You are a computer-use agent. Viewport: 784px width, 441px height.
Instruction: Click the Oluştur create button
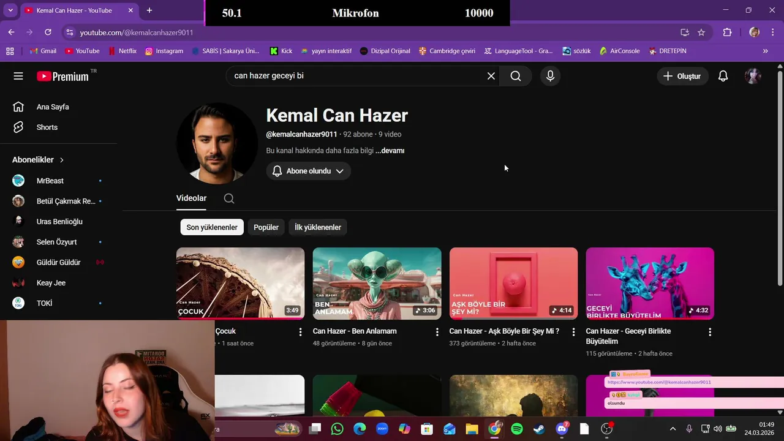point(682,76)
